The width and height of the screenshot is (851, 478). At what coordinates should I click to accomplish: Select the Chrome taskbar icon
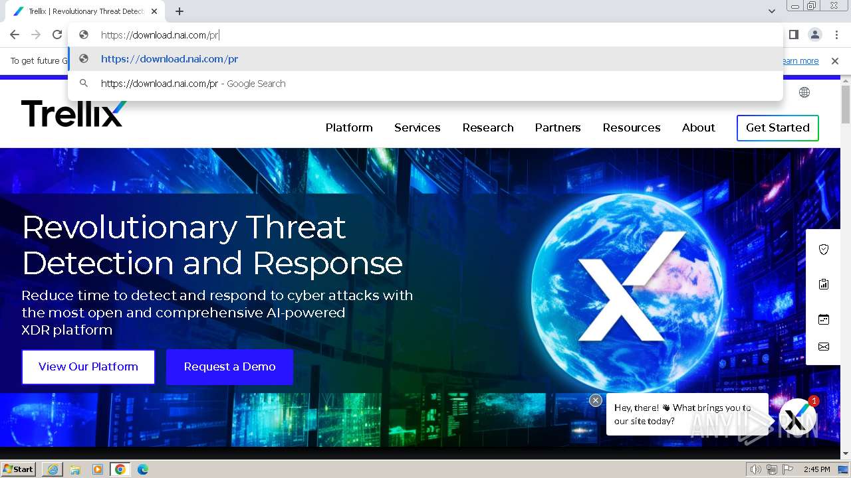click(120, 469)
